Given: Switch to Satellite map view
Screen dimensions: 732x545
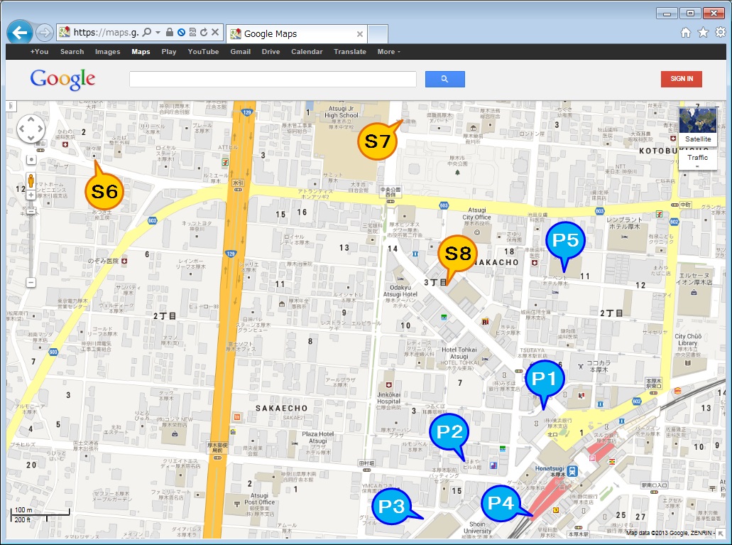Looking at the screenshot, I should click(698, 126).
